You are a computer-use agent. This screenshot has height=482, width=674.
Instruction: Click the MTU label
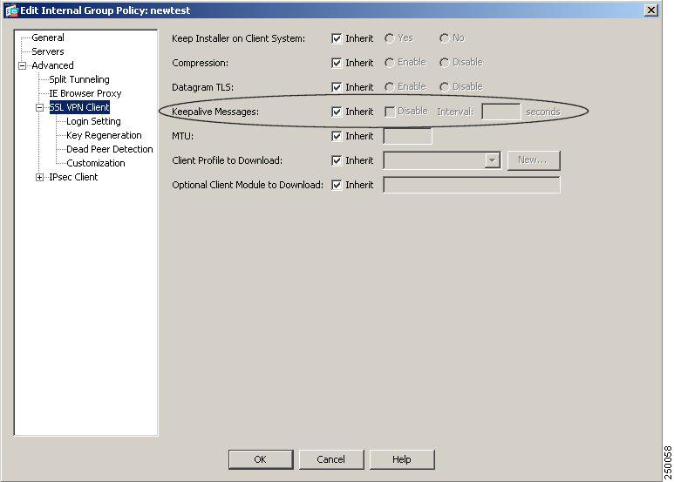point(183,136)
